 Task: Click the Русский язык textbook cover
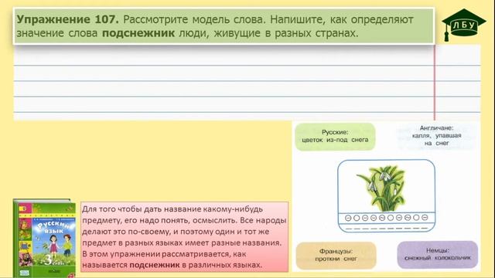pos(45,239)
